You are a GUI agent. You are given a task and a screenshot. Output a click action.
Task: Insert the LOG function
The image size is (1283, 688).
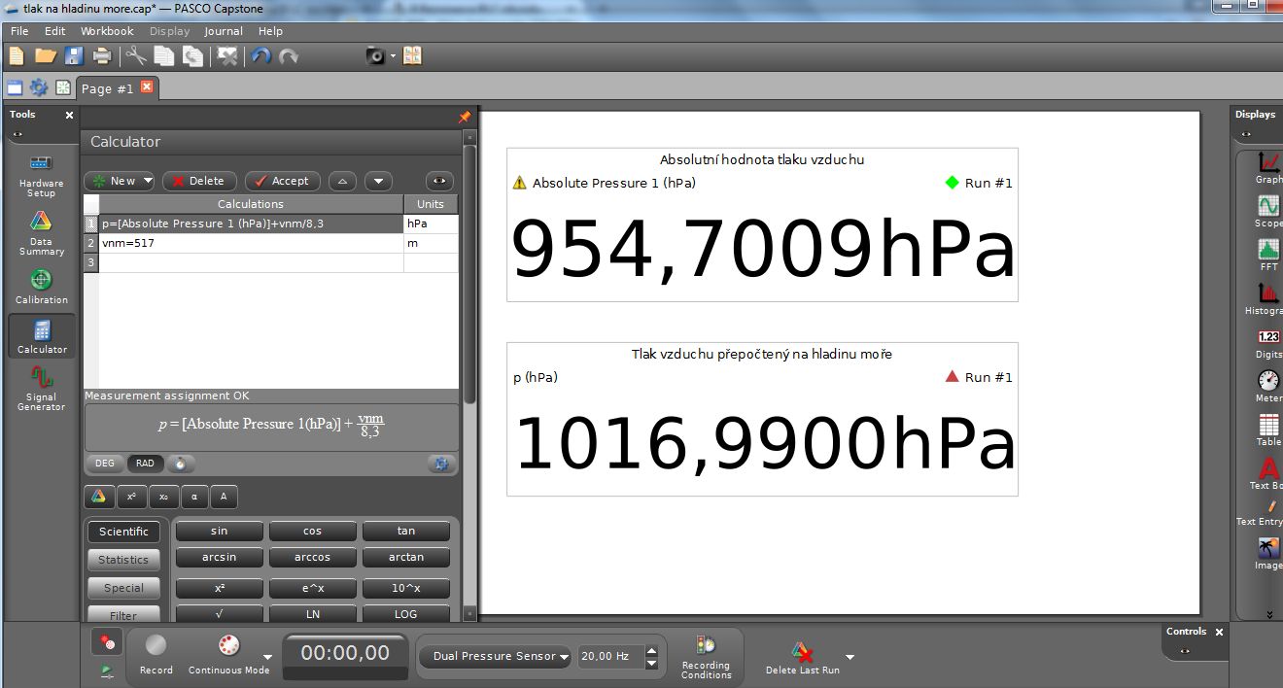click(x=406, y=614)
